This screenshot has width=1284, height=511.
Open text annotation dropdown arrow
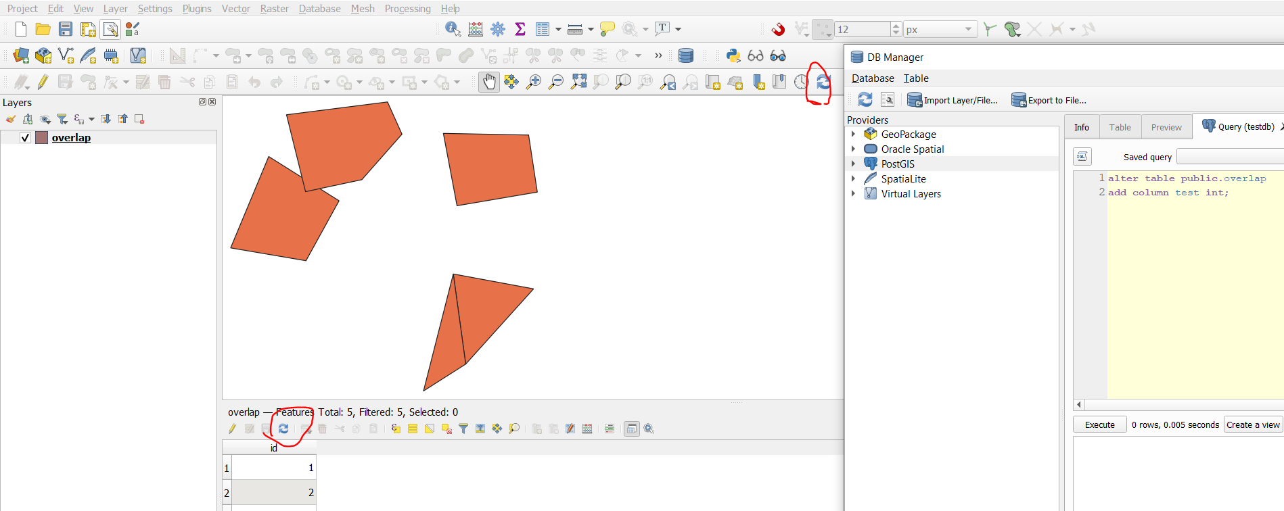(678, 29)
